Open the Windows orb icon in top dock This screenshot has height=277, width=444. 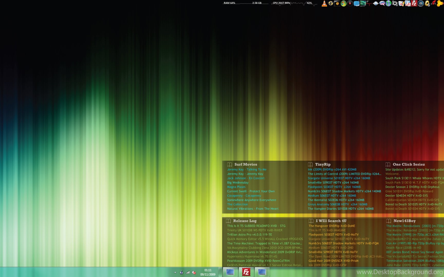click(343, 3)
